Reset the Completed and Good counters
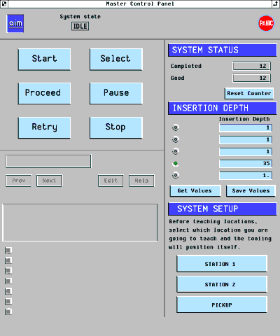 pyautogui.click(x=249, y=93)
